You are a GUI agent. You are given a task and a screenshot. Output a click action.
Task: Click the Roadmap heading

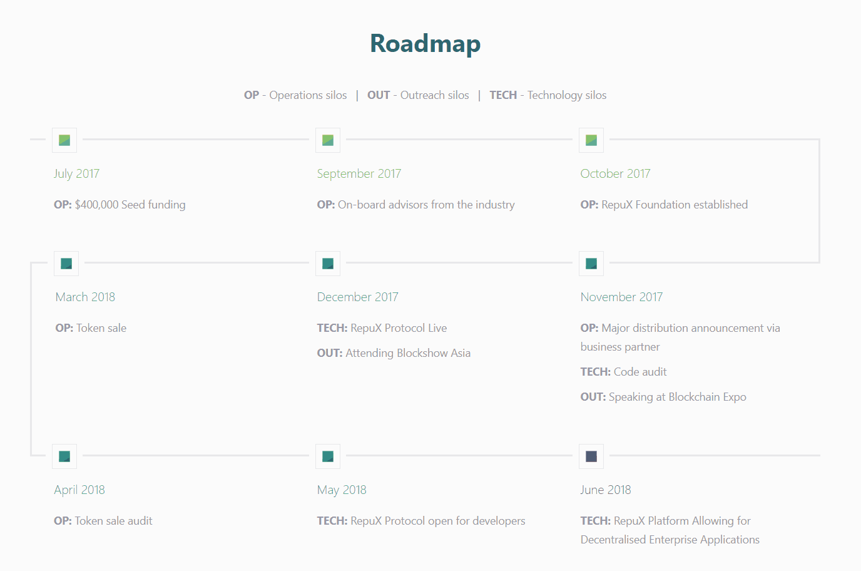[425, 44]
